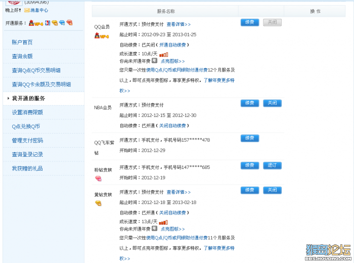The image size is (354, 263).
Task: Click phone number text 147*****685
Action: tap(196, 167)
